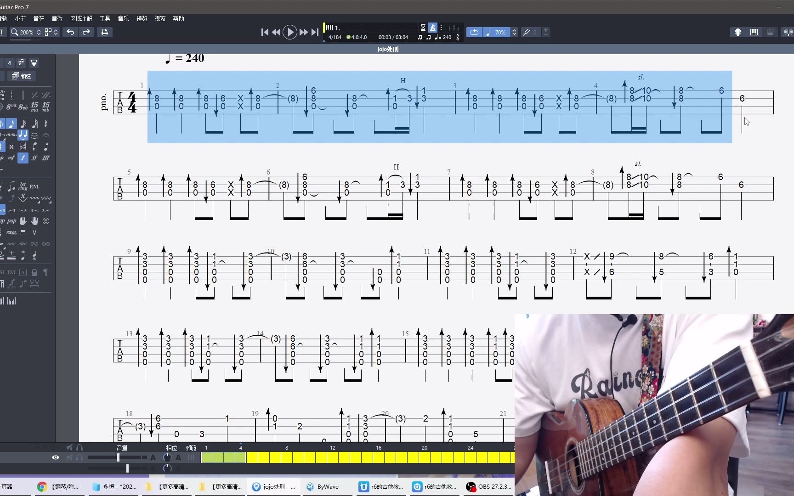Image resolution: width=794 pixels, height=496 pixels.
Task: Apply the pop effect
Action: pyautogui.click(x=11, y=221)
